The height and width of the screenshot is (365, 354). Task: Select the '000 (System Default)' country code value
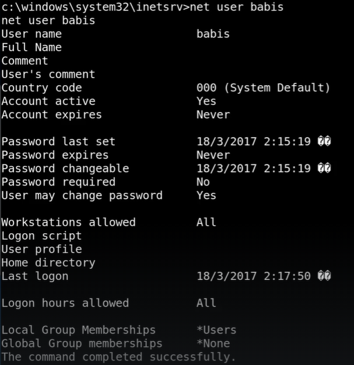pos(263,87)
